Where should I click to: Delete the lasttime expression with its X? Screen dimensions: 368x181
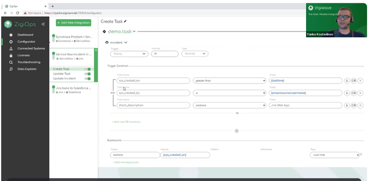[x=361, y=154]
